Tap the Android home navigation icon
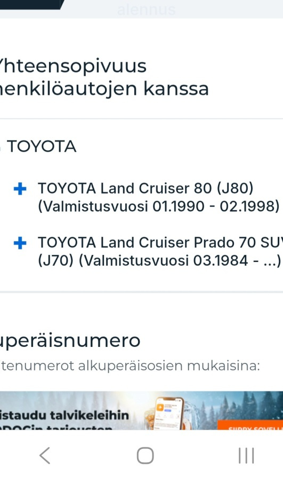Screen dimensions: 283x481 [x=145, y=455]
